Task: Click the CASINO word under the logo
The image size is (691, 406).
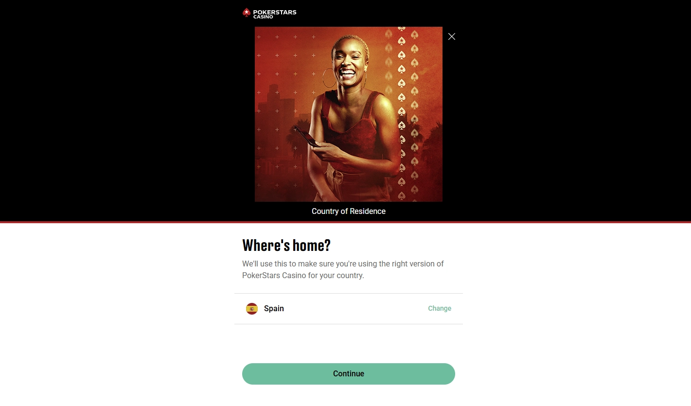Action: coord(263,17)
